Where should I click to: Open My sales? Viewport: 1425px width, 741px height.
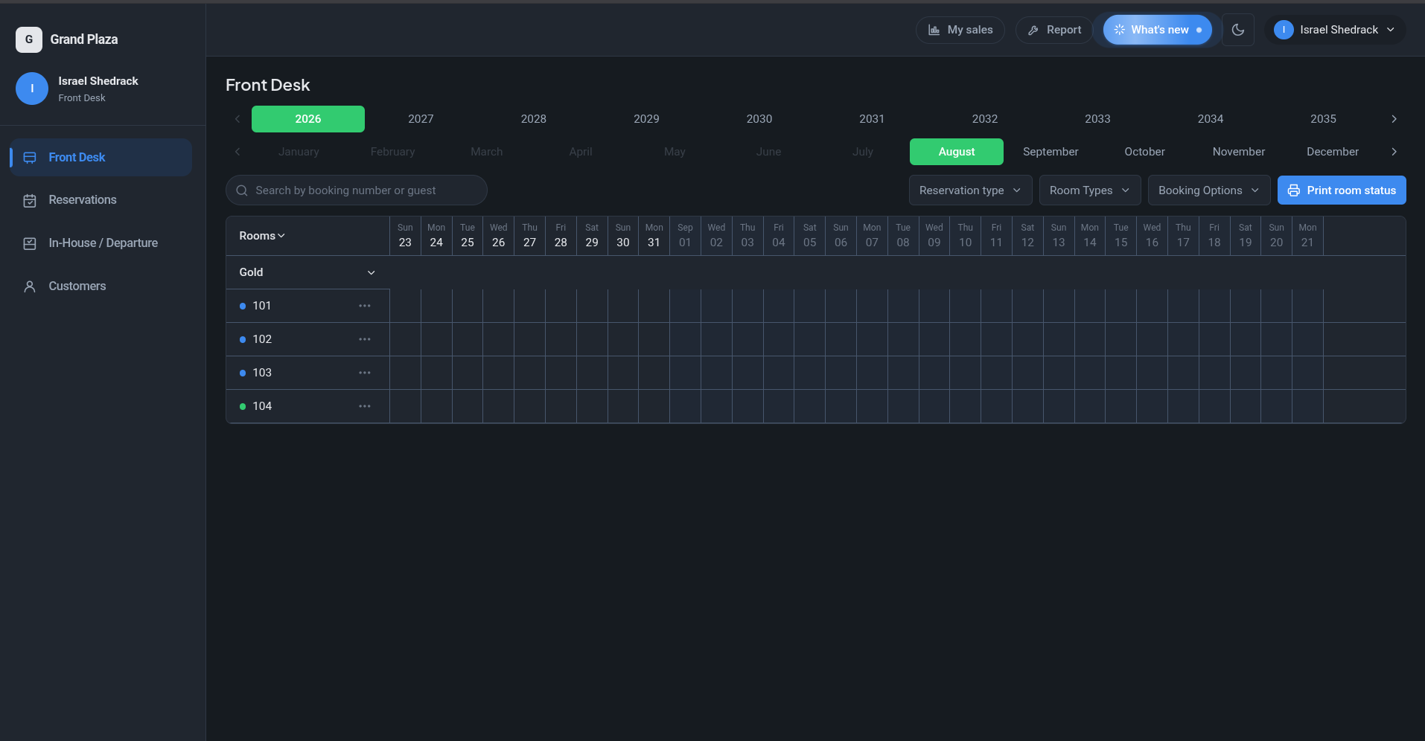[x=960, y=30]
